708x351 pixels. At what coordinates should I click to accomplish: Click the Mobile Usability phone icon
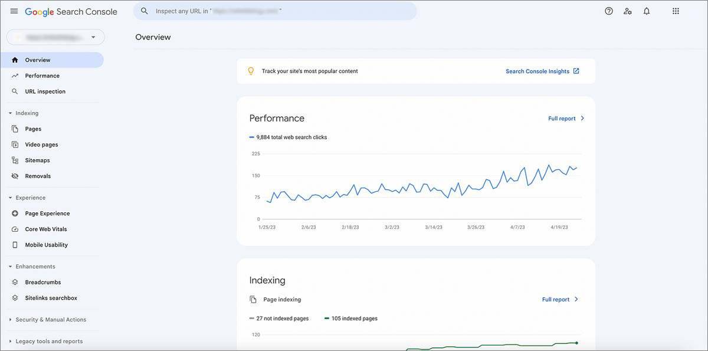click(15, 245)
